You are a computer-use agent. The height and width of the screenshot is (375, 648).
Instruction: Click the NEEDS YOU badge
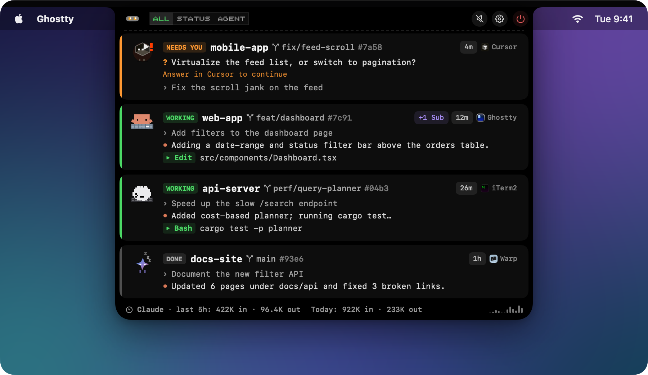(x=184, y=47)
